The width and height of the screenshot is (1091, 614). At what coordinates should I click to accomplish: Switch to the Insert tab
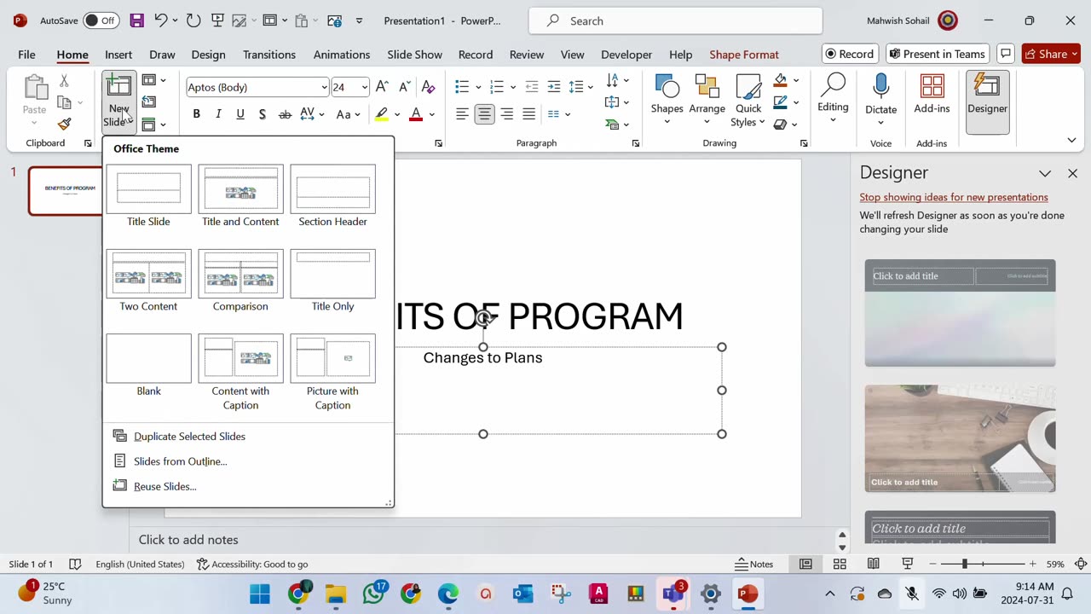(x=118, y=55)
